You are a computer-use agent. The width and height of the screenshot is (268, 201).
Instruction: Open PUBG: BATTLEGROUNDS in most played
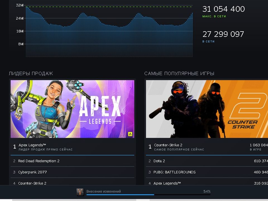click(174, 172)
